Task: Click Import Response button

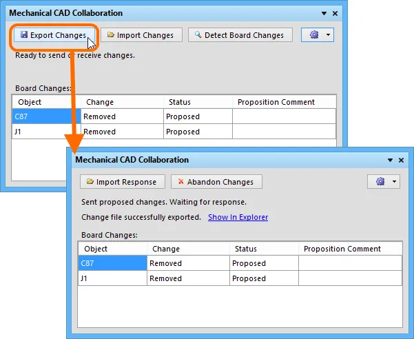Action: point(123,182)
